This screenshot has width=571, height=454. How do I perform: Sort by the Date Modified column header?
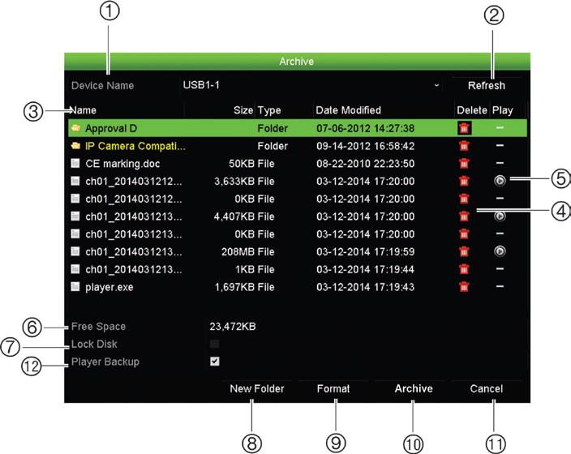[348, 110]
